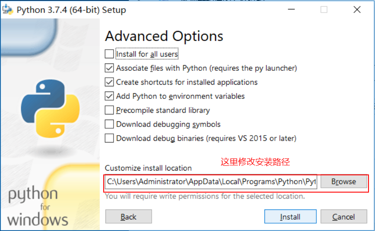Click the blue and yellow Python logo
Screen dimensions: 375x231
(50, 107)
